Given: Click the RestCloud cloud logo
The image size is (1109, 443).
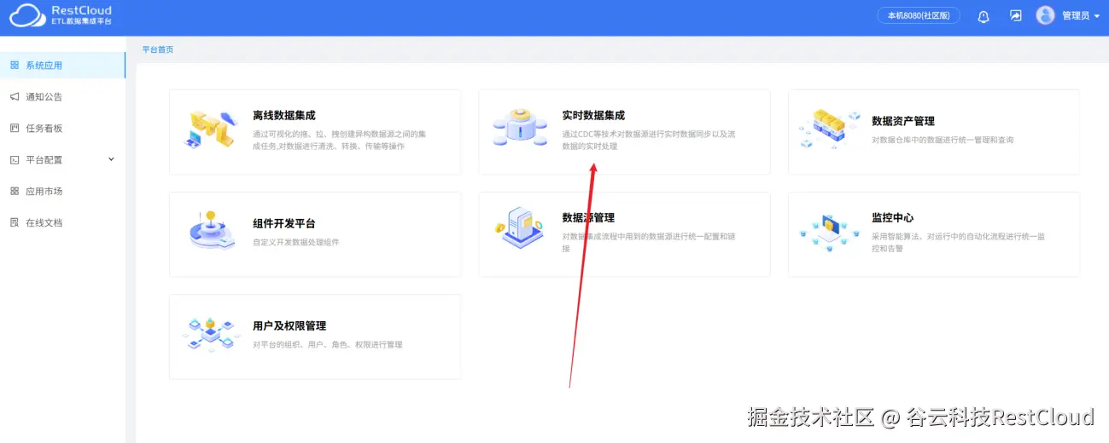Looking at the screenshot, I should coord(26,15).
